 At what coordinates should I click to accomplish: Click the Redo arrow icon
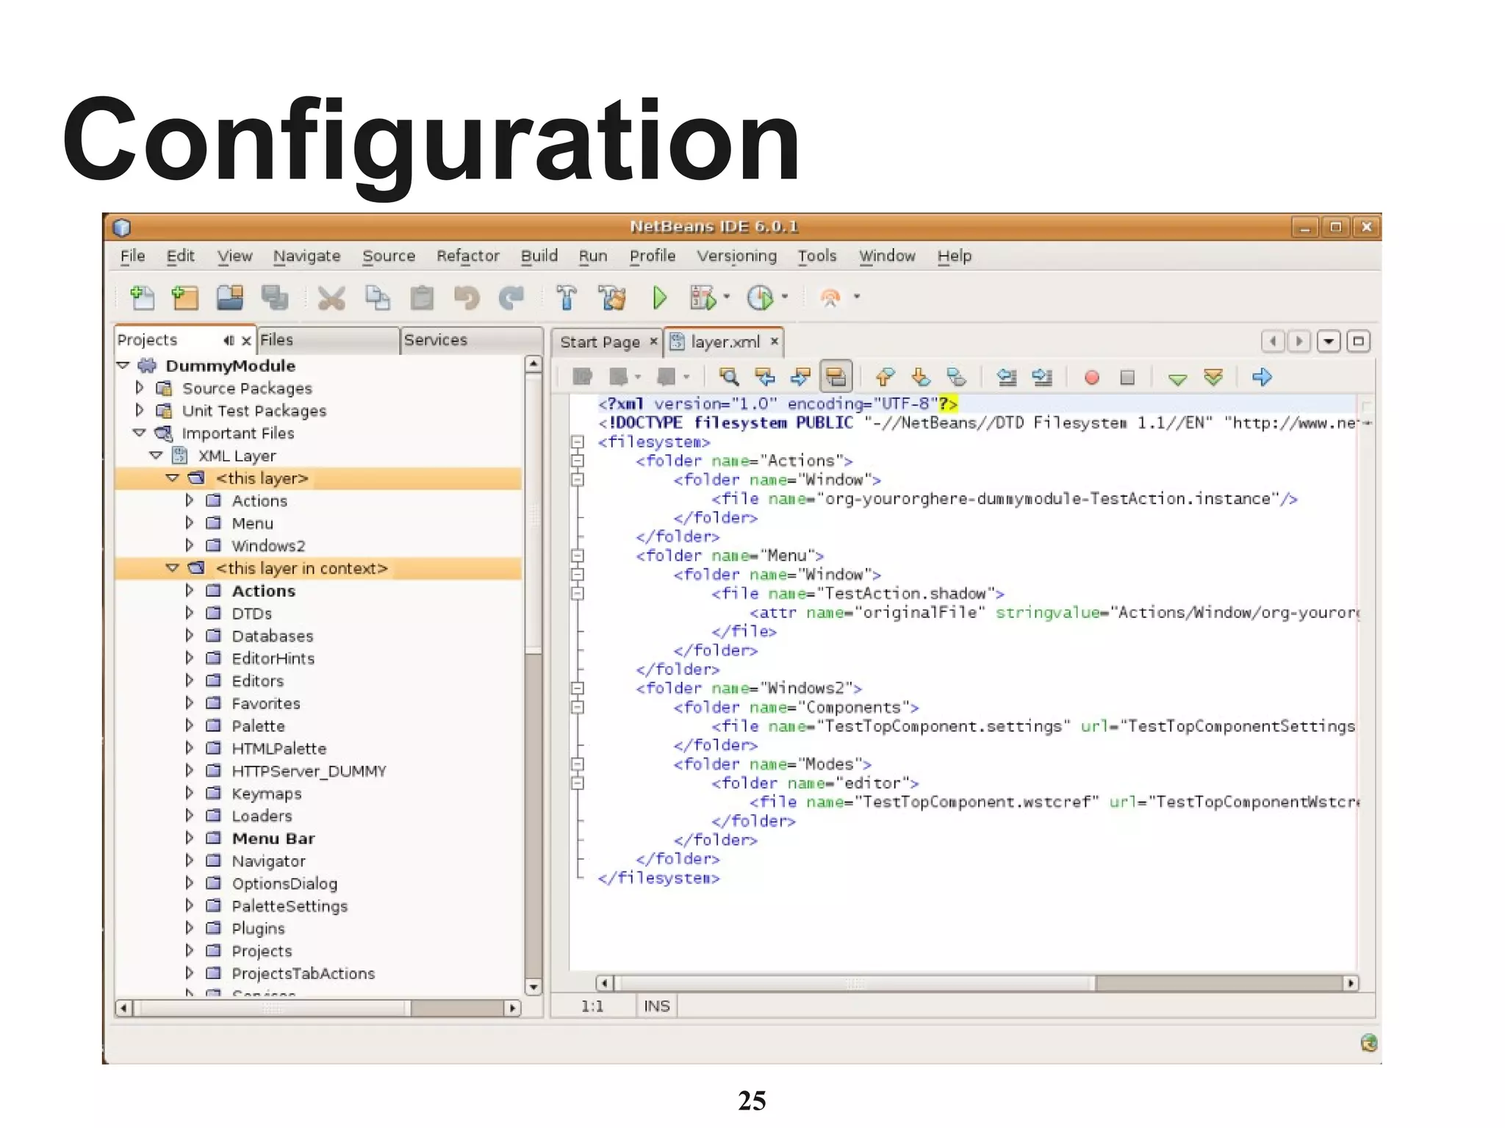tap(511, 298)
